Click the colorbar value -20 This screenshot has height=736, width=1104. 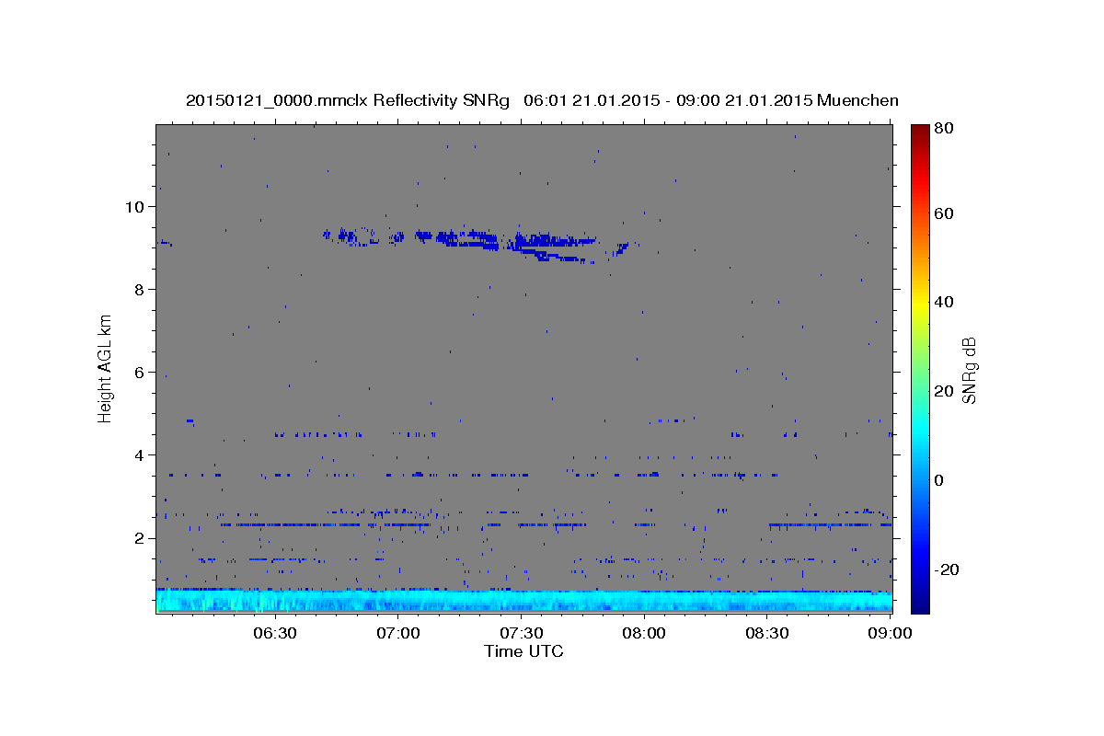click(949, 569)
